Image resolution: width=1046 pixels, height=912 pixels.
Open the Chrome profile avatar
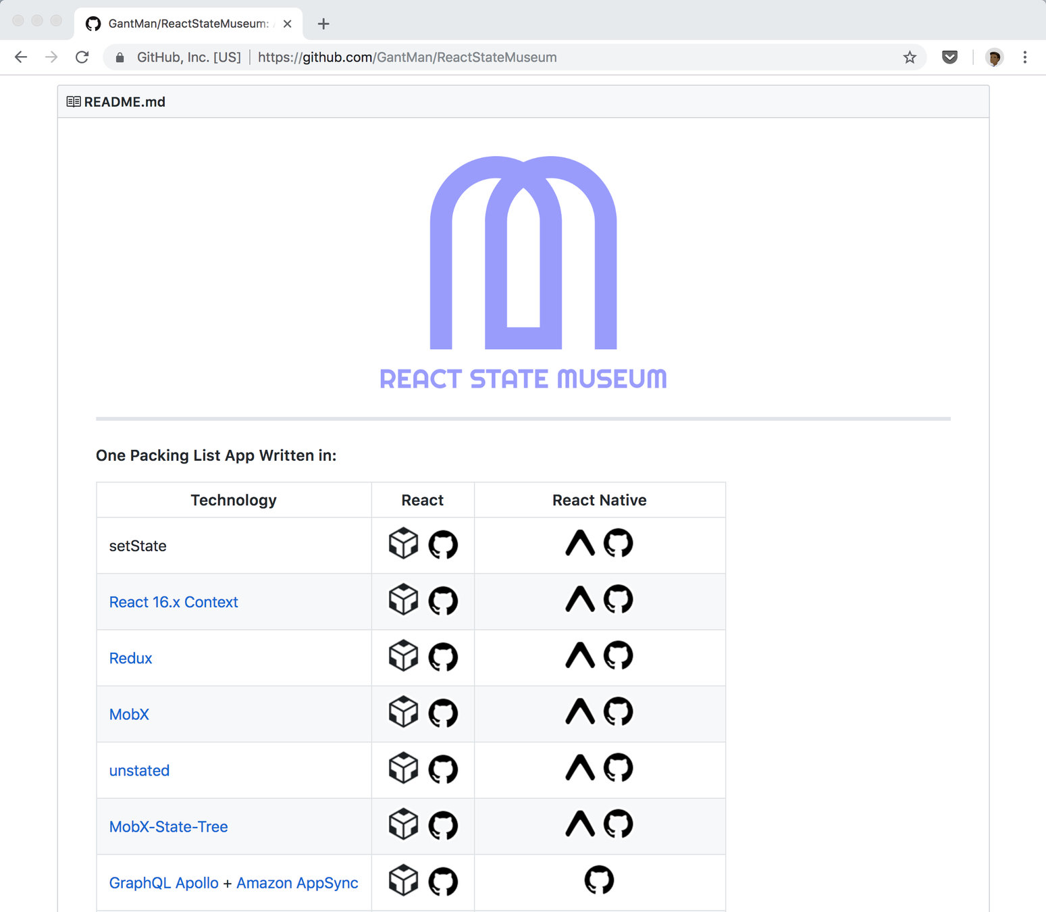[x=994, y=57]
